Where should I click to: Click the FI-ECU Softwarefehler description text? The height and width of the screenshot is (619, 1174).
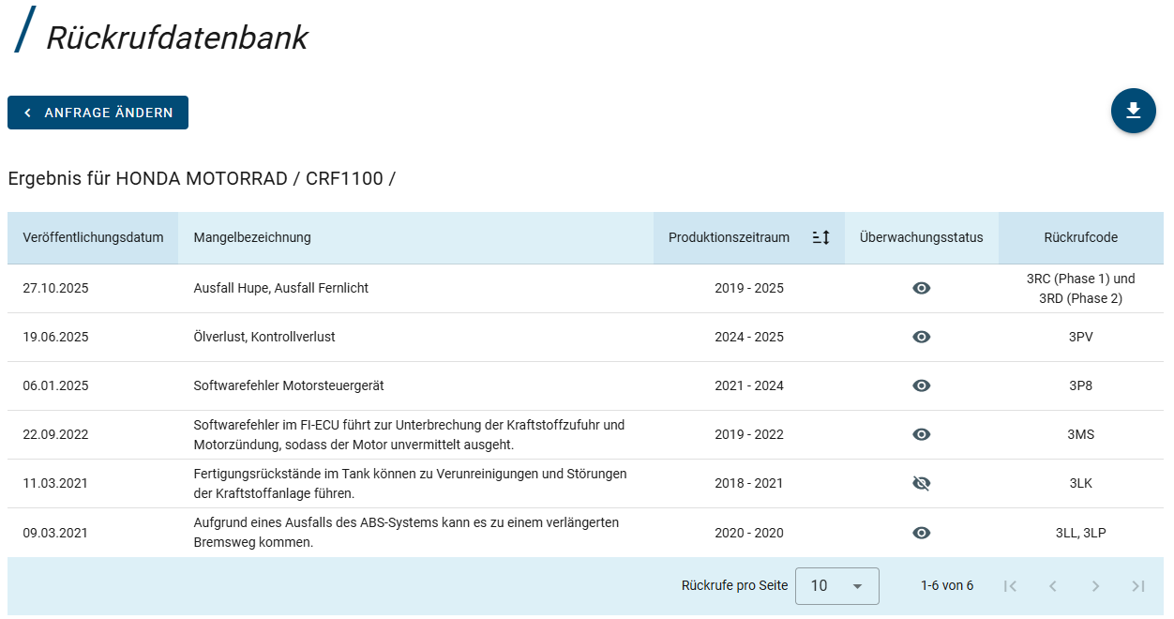point(409,434)
